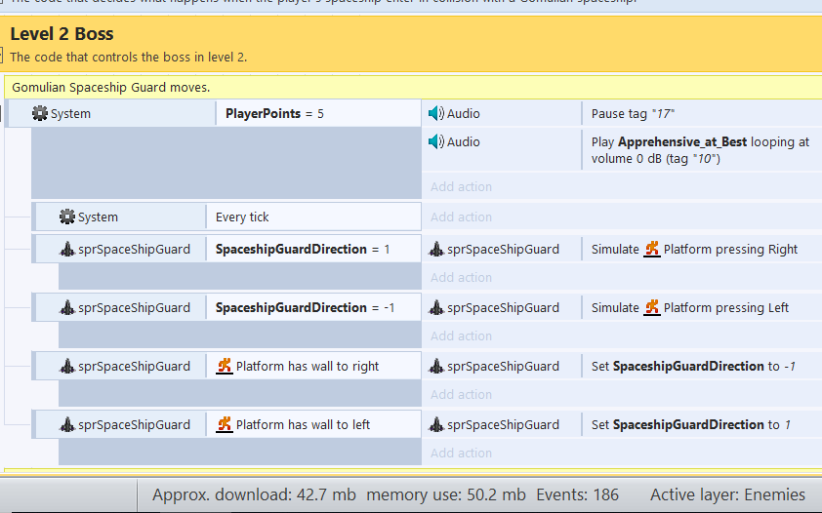Click 'Add action' under Set SpaceshipGuardDirection to 1
This screenshot has height=513, width=822.
point(461,454)
